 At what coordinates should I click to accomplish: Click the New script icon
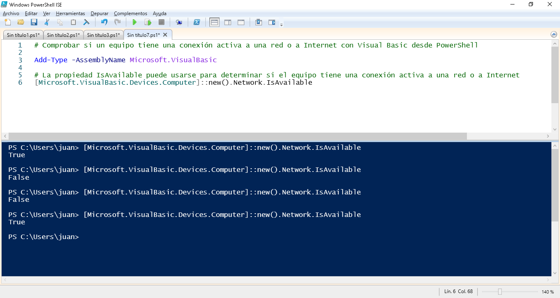pyautogui.click(x=7, y=22)
